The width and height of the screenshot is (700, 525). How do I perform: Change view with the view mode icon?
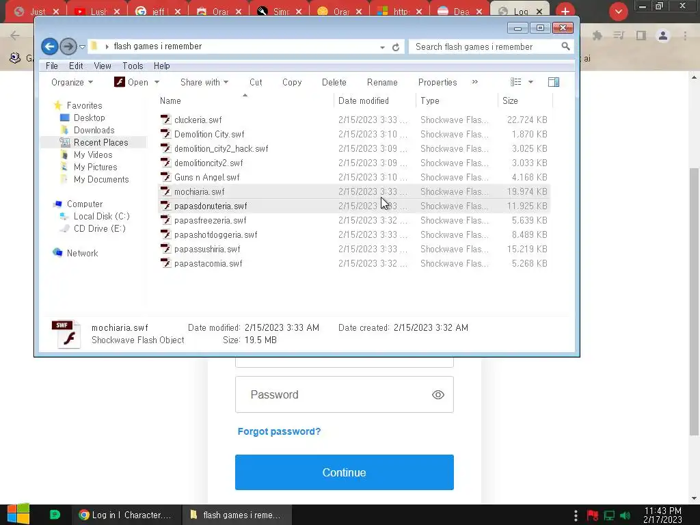[x=516, y=82]
